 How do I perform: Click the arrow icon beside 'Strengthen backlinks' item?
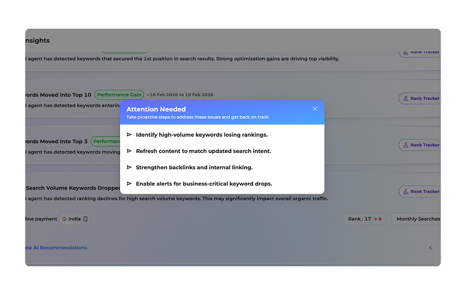pyautogui.click(x=129, y=167)
